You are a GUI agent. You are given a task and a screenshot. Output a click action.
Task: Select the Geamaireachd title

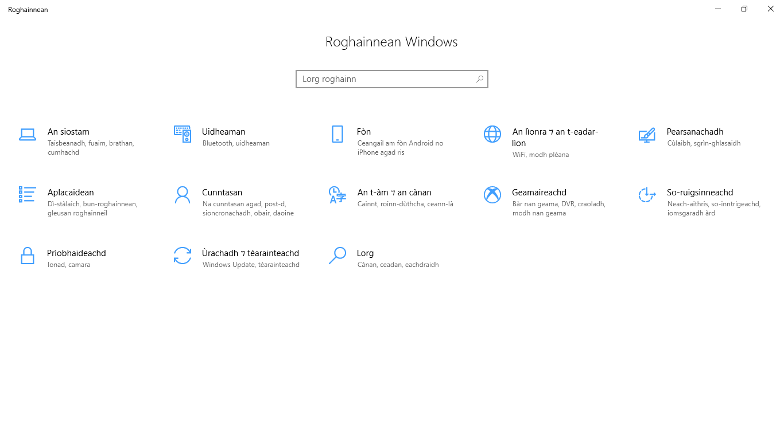pyautogui.click(x=540, y=192)
